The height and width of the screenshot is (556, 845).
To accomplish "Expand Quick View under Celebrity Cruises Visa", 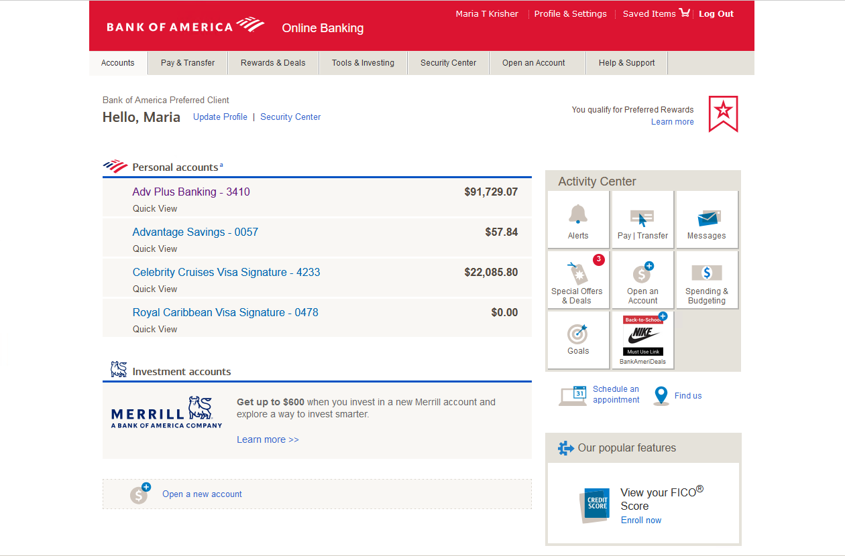I will (x=155, y=289).
